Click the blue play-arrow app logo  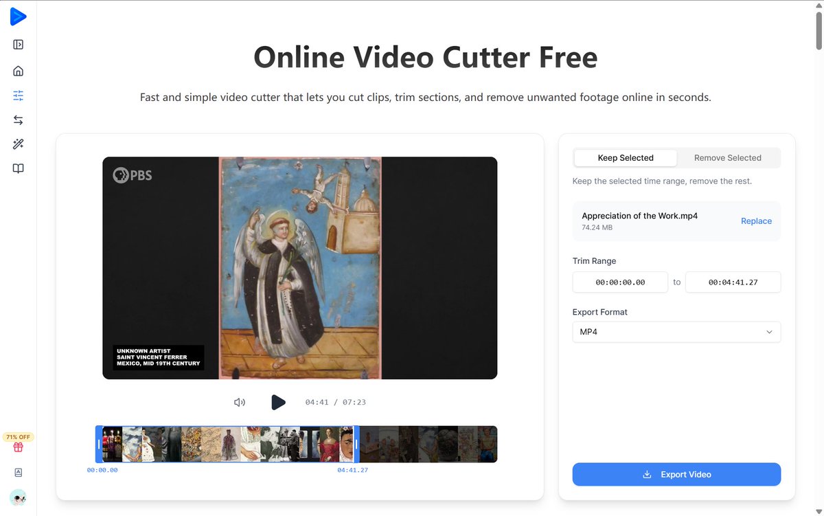(18, 16)
